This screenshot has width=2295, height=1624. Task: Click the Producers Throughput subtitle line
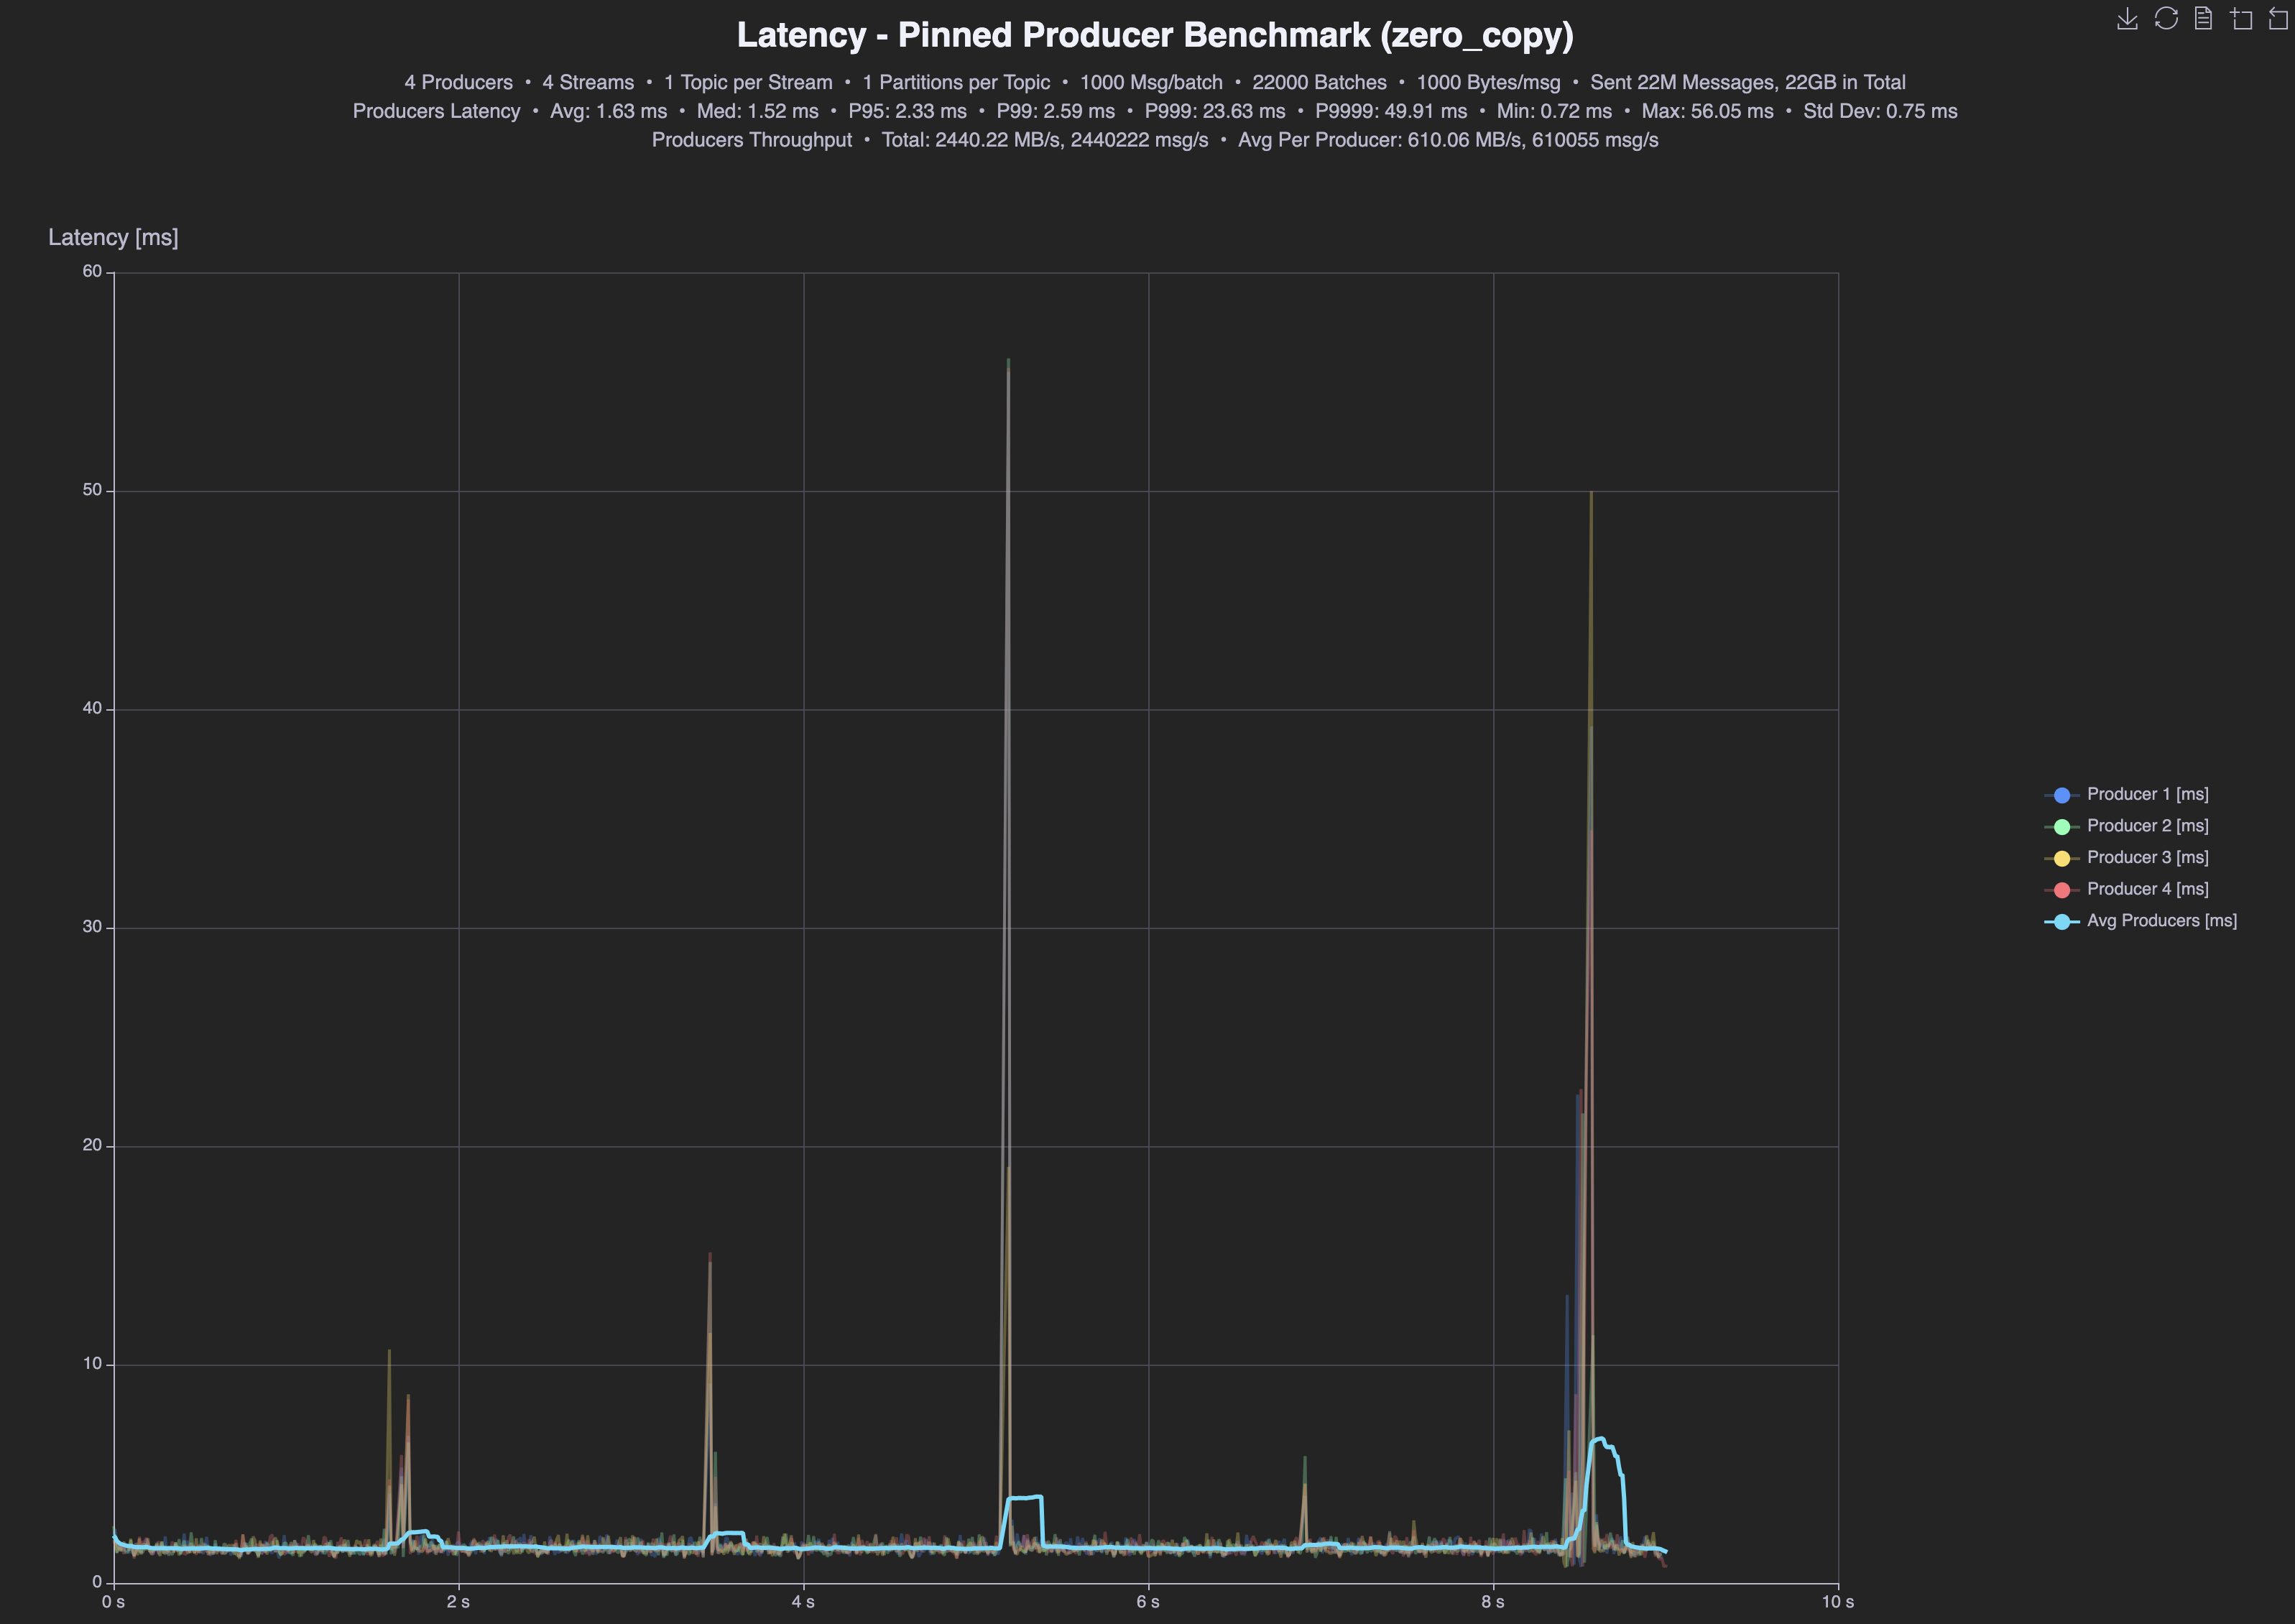(x=1155, y=140)
